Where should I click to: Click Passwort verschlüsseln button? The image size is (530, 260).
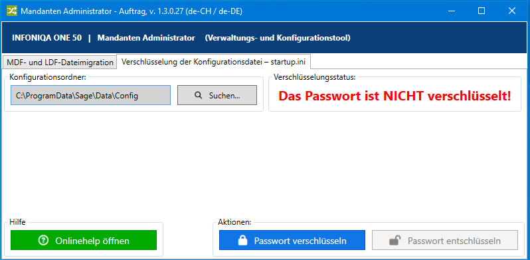tap(292, 240)
